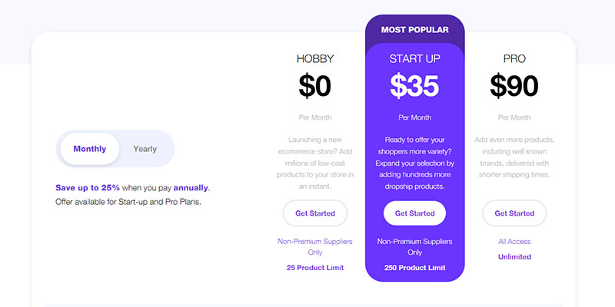Click Hobby's Non-Premium Suppliers Only text
Screen dimensions: 615x307
314,246
